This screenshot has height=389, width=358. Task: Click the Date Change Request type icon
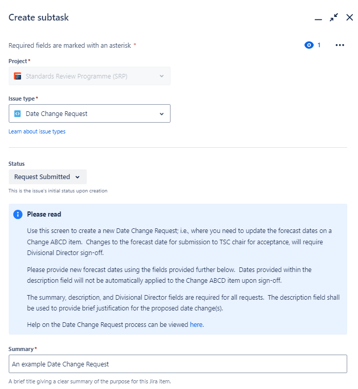click(18, 114)
